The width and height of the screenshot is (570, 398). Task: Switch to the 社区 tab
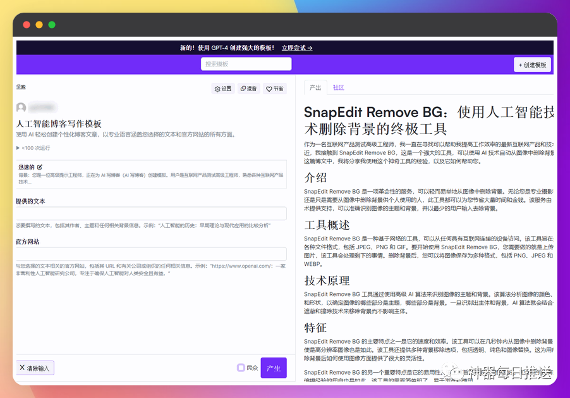click(338, 88)
